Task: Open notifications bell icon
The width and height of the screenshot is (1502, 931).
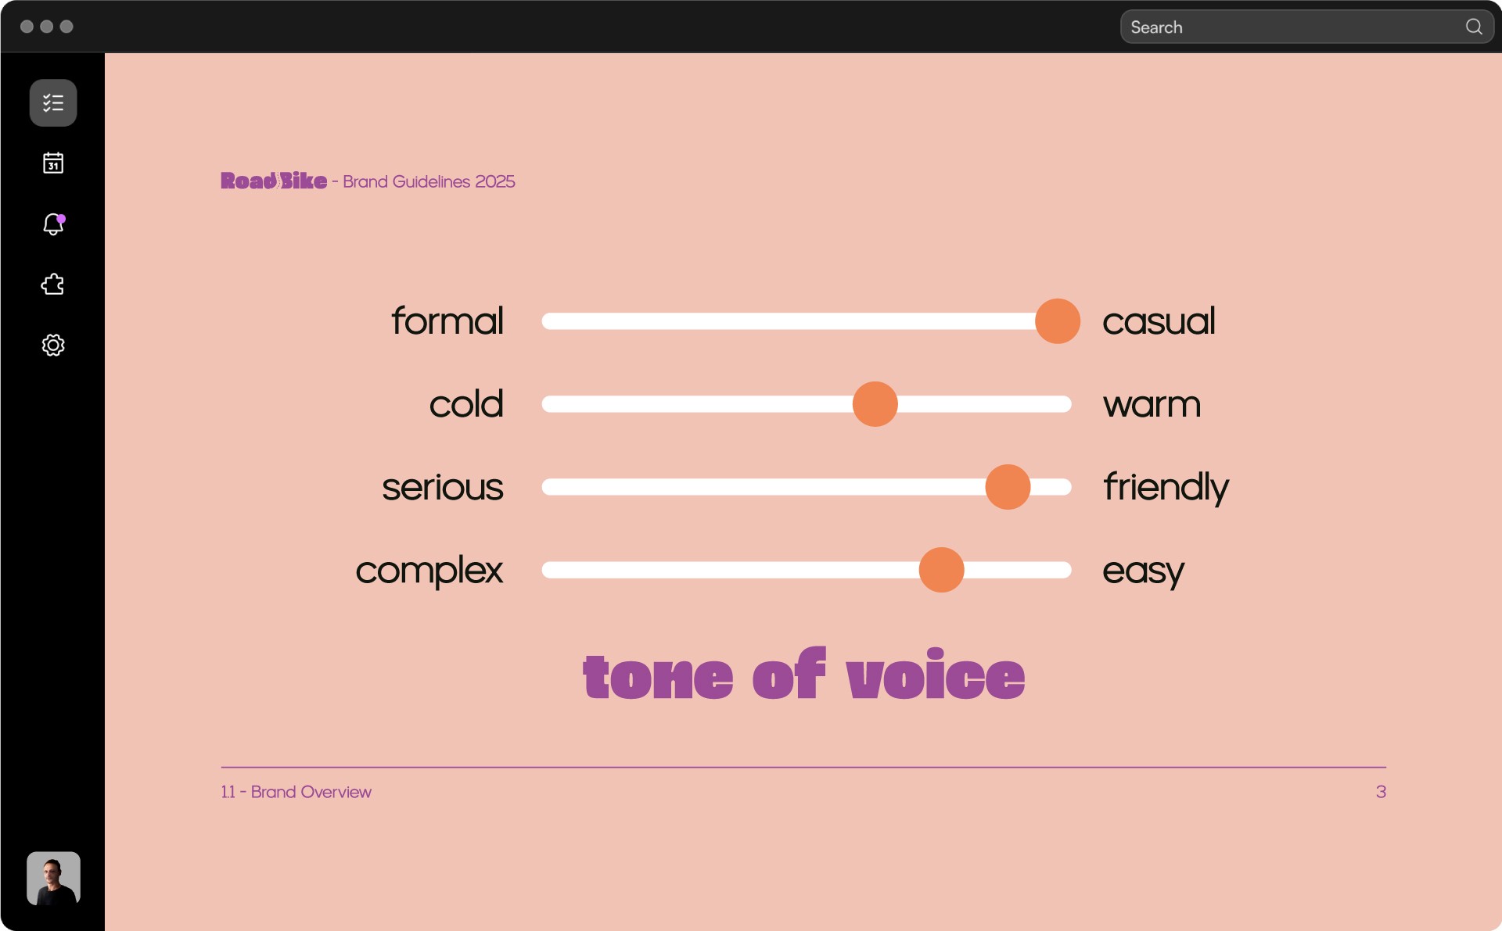Action: [x=53, y=224]
